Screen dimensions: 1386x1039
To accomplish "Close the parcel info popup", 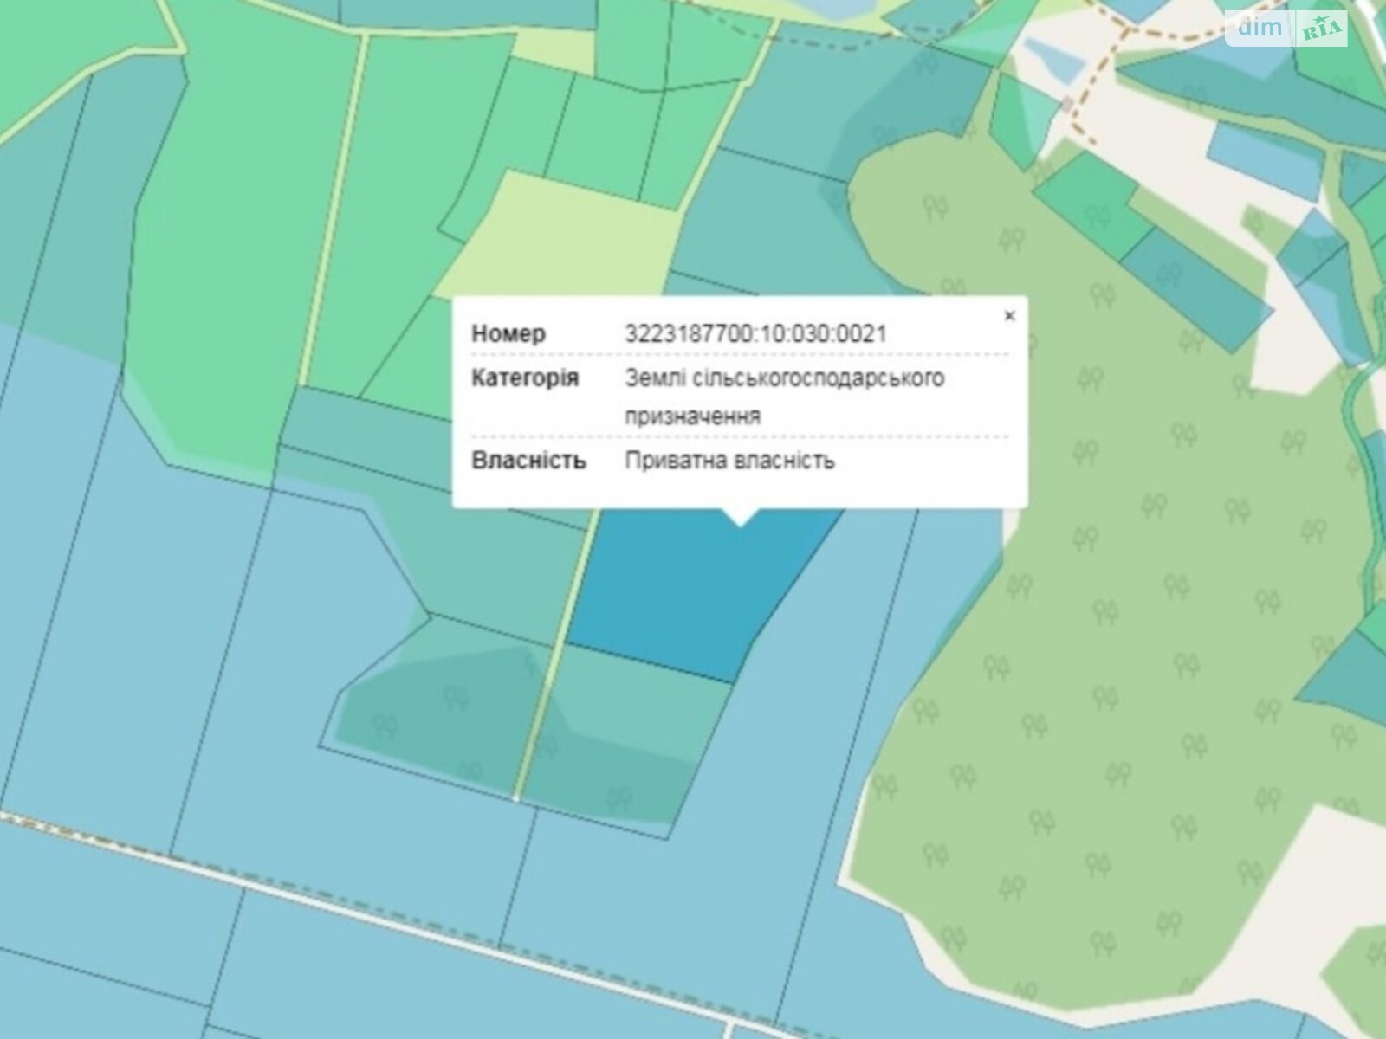I will [x=1009, y=316].
